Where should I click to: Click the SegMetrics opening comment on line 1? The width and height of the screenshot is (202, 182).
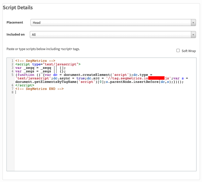pos(35,61)
